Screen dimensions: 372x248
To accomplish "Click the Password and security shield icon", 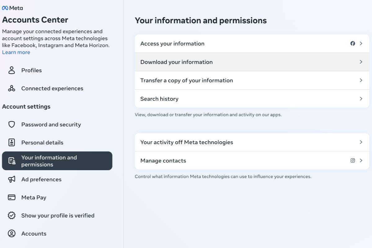I will point(12,125).
